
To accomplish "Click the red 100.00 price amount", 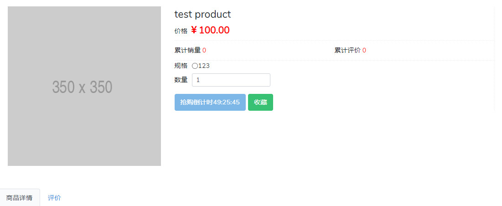I will click(x=214, y=30).
